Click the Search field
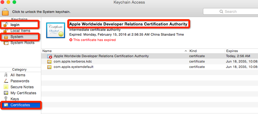 pos(230,12)
